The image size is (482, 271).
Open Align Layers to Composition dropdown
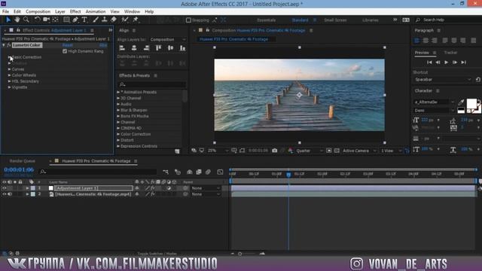point(167,40)
